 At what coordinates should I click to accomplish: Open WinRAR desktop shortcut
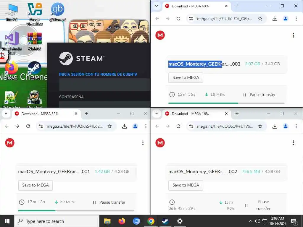point(35,41)
